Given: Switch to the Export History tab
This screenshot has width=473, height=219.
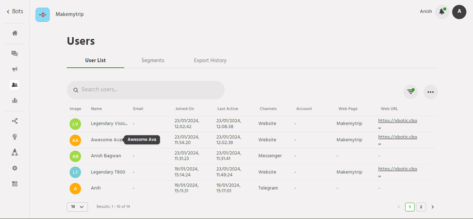Looking at the screenshot, I should coord(210,61).
